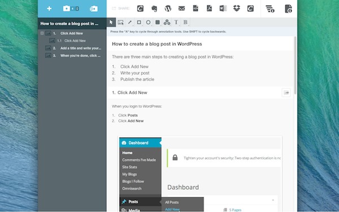Click the document title How to create a blog post in WordPress
This screenshot has height=212, width=339.
pos(157,44)
